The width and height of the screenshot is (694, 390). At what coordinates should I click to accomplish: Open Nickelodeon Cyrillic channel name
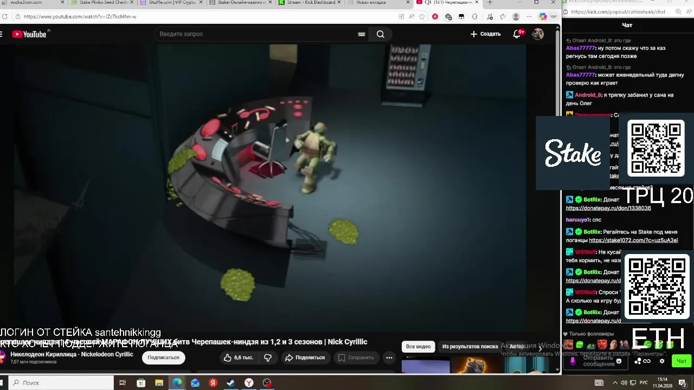(72, 354)
